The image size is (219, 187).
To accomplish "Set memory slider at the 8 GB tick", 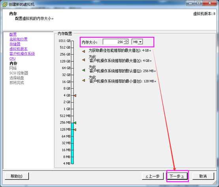I will (72, 88).
